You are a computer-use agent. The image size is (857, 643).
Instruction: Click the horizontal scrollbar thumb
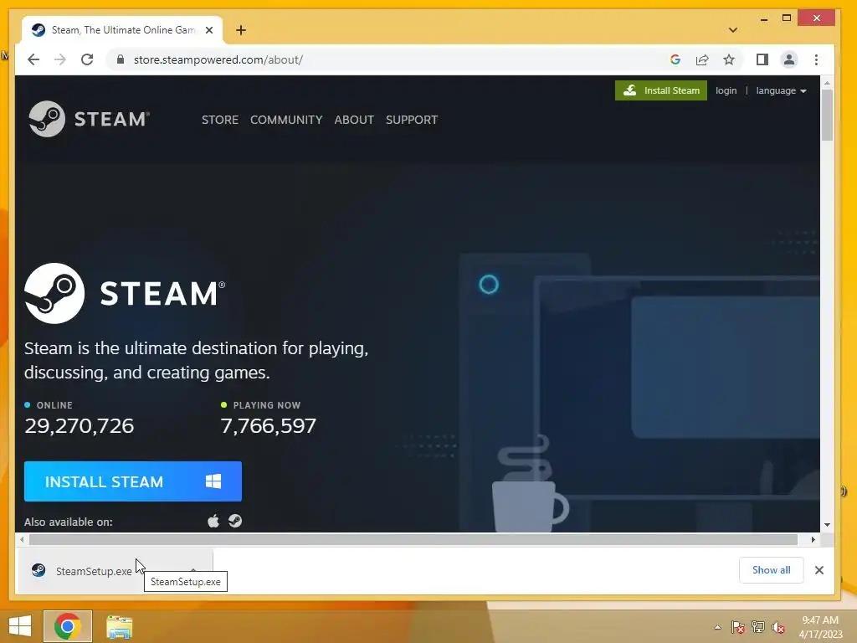pyautogui.click(x=413, y=540)
